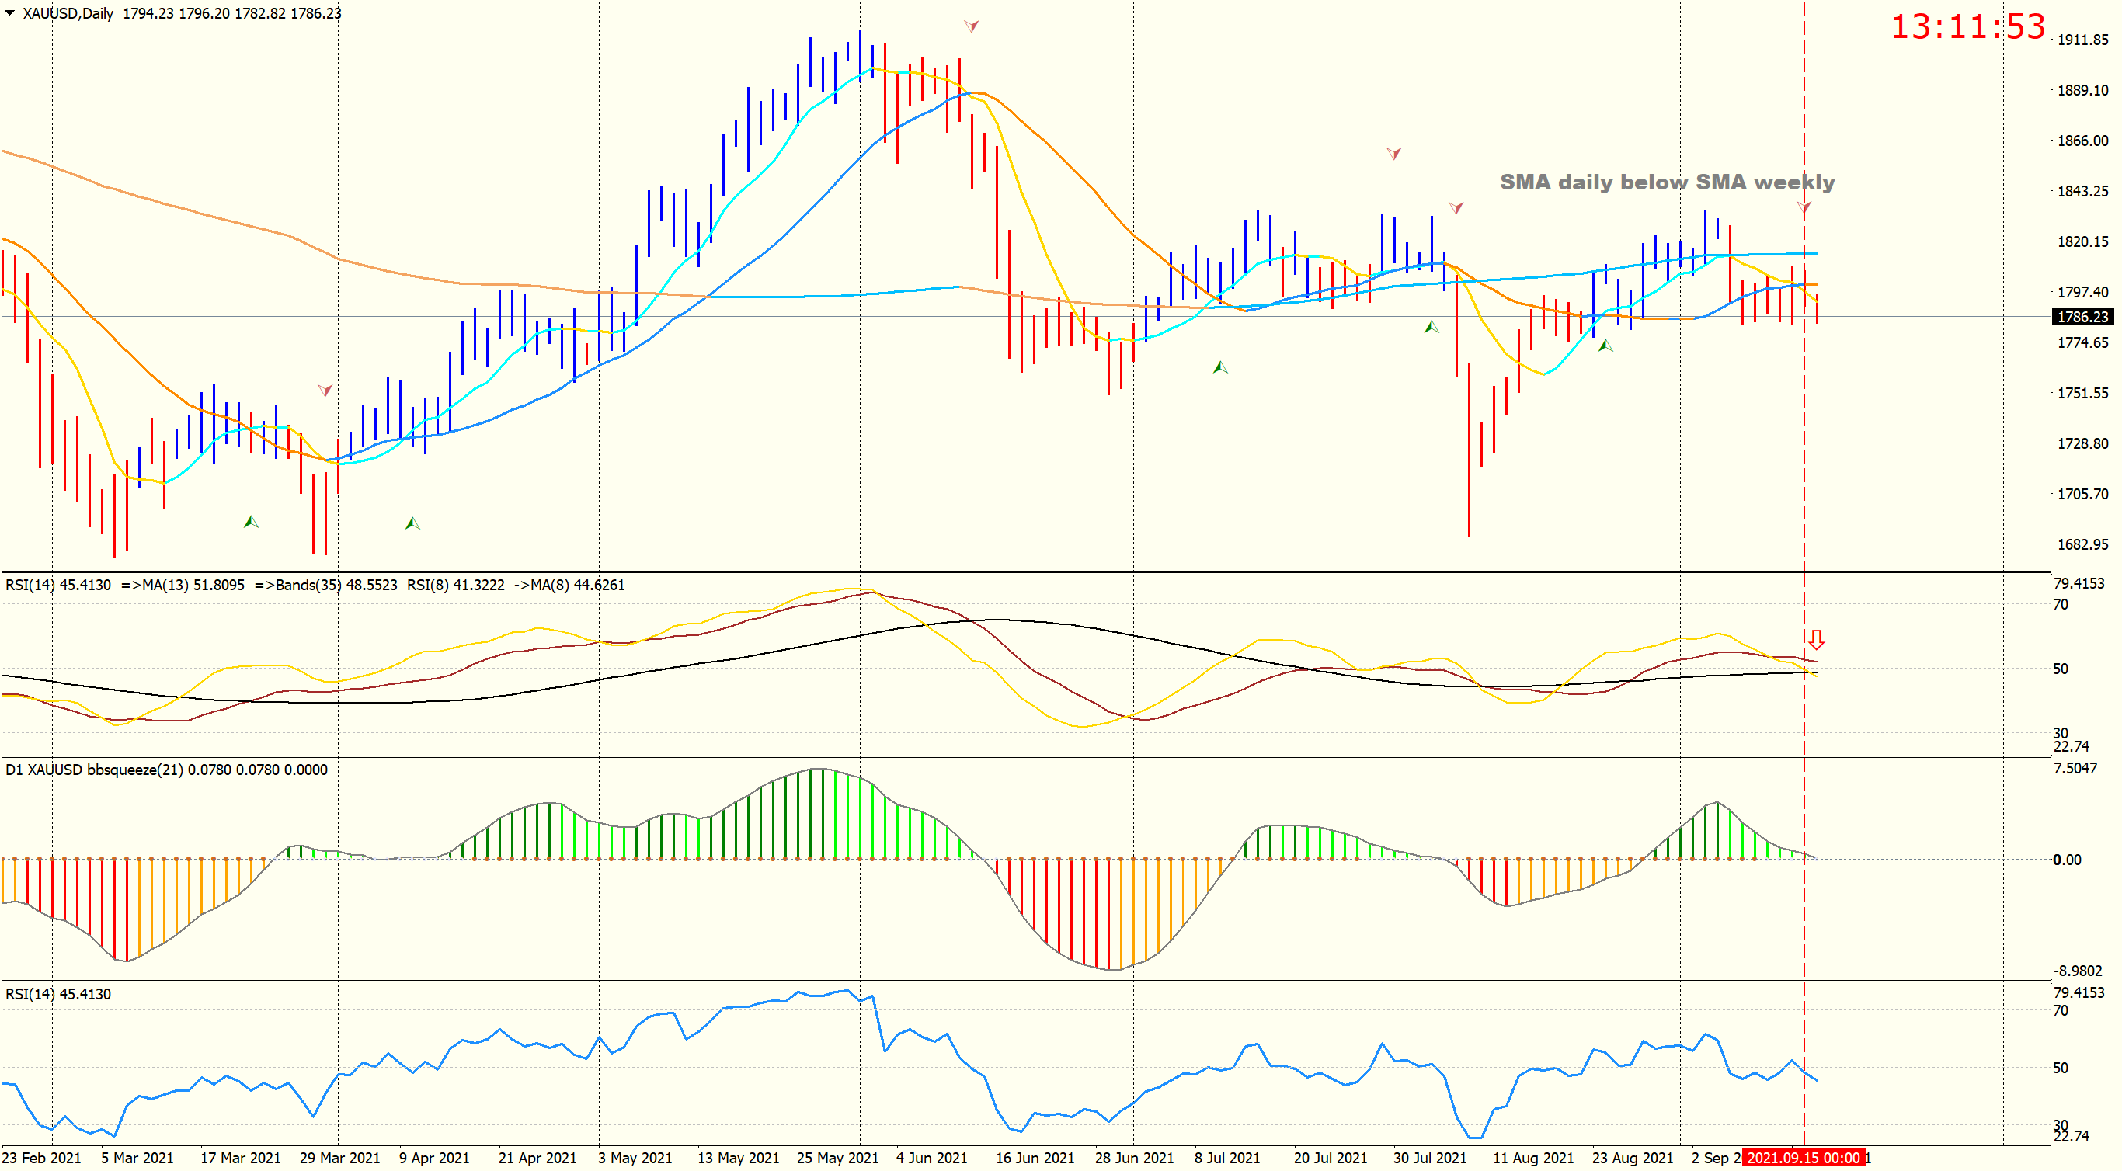Click red down arrow above early June peak
Image resolution: width=2122 pixels, height=1171 pixels.
pos(971,26)
